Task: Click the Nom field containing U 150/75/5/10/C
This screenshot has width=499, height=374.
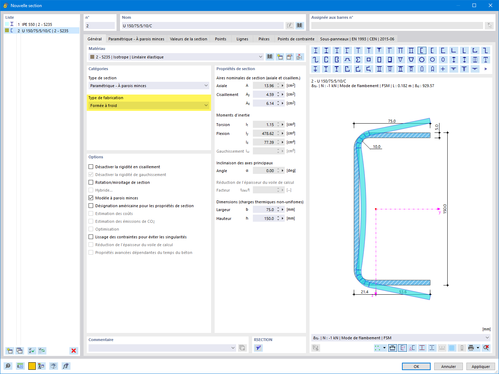Action: click(x=203, y=25)
